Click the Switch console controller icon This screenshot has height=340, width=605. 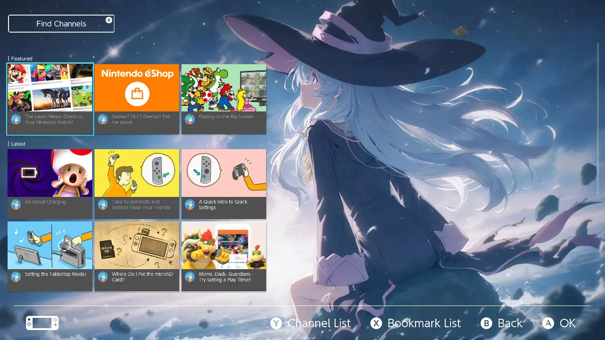tap(42, 323)
